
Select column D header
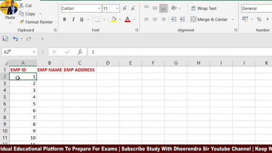click(x=108, y=63)
